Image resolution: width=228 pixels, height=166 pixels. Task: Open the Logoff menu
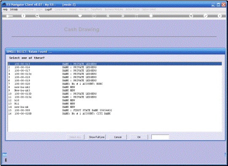point(48,9)
